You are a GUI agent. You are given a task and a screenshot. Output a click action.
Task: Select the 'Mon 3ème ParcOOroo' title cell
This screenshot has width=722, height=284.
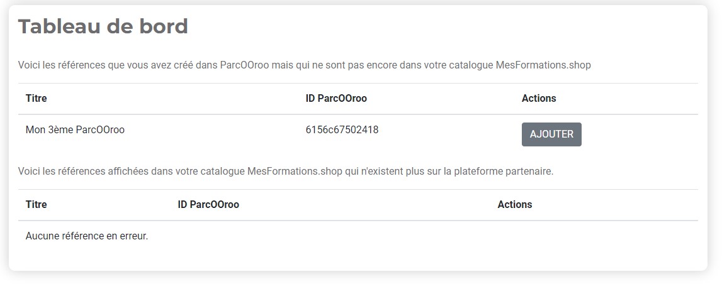(75, 129)
